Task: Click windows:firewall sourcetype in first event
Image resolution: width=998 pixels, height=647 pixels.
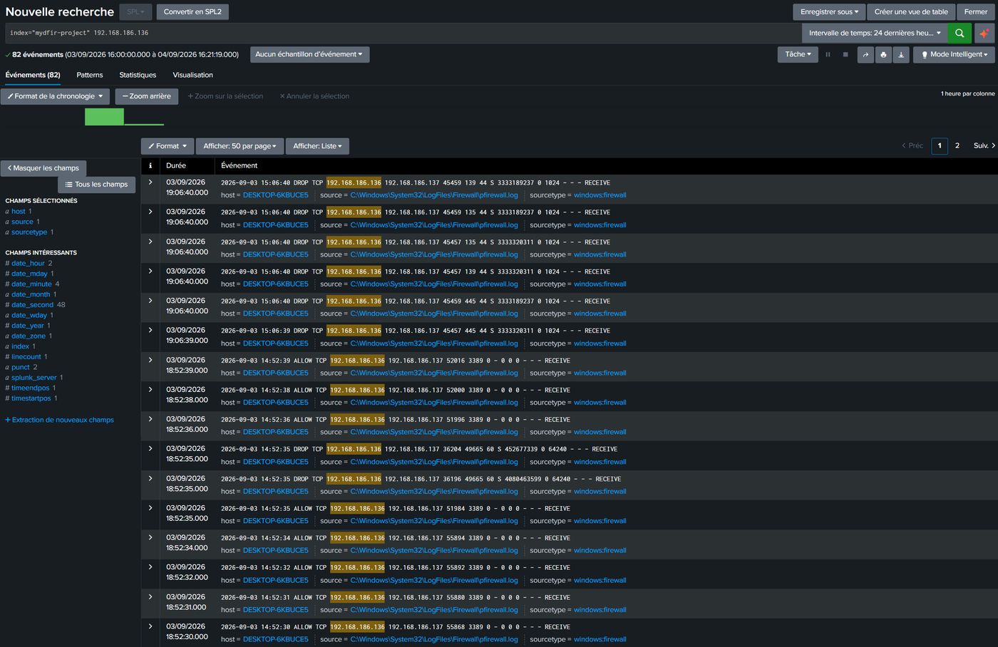Action: 600,195
